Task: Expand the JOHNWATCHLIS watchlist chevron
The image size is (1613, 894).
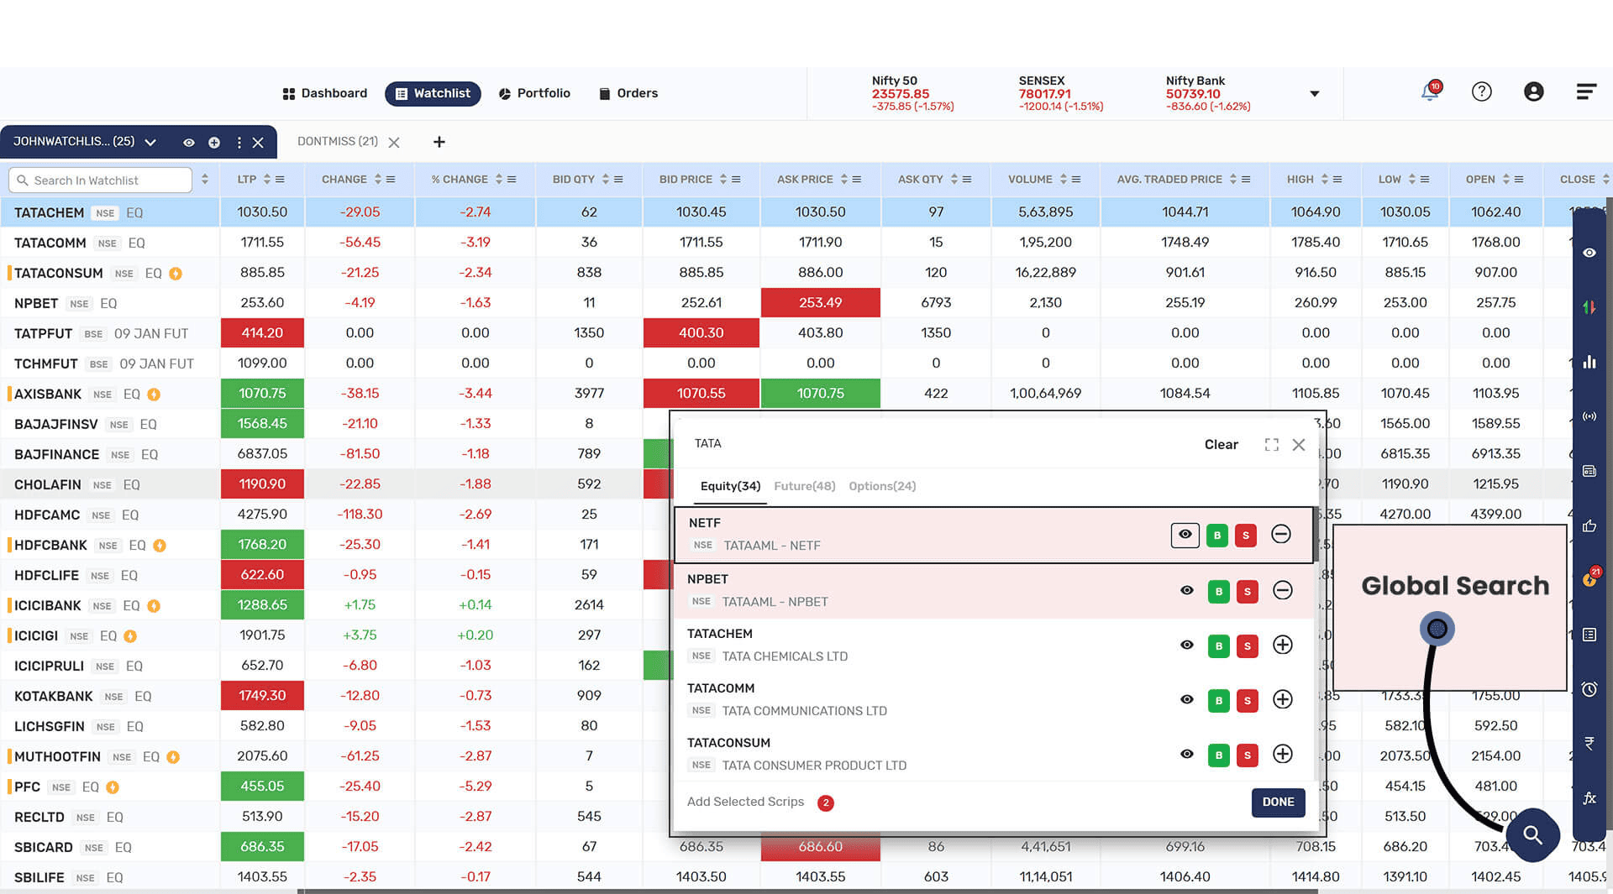Action: click(150, 143)
